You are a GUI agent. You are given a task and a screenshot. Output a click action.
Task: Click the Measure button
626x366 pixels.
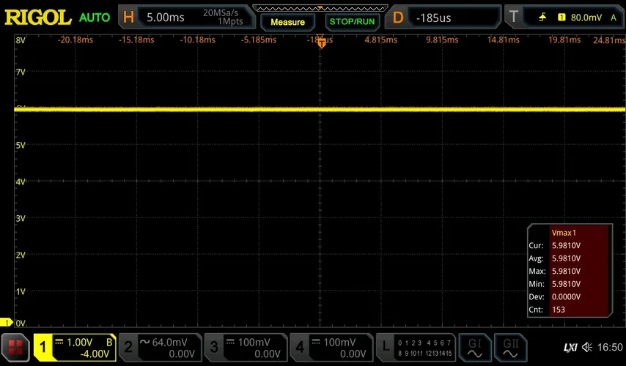point(287,23)
